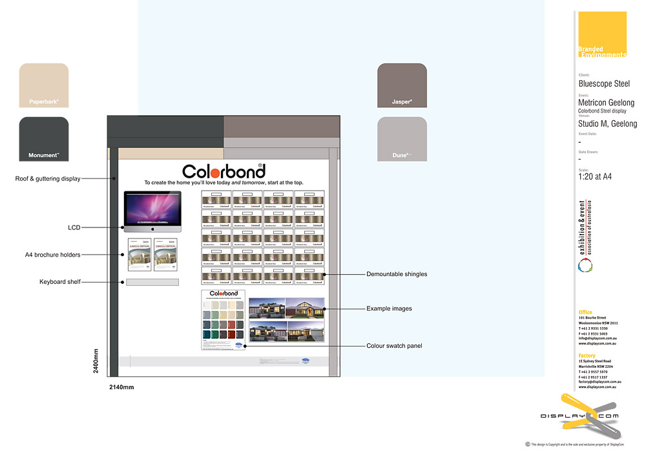Click the top-left example house image
Viewport: 646px width, 457px height.
(x=267, y=308)
